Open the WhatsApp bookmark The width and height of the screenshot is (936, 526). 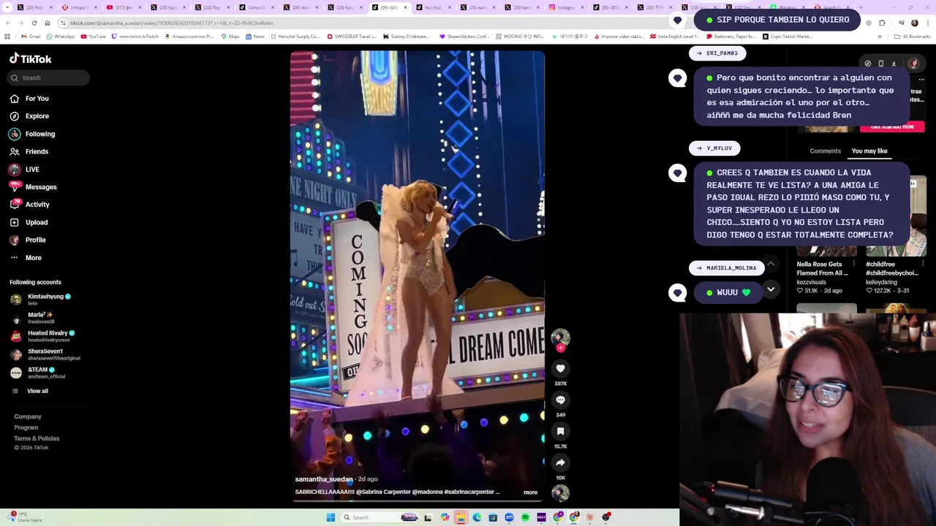tap(61, 37)
